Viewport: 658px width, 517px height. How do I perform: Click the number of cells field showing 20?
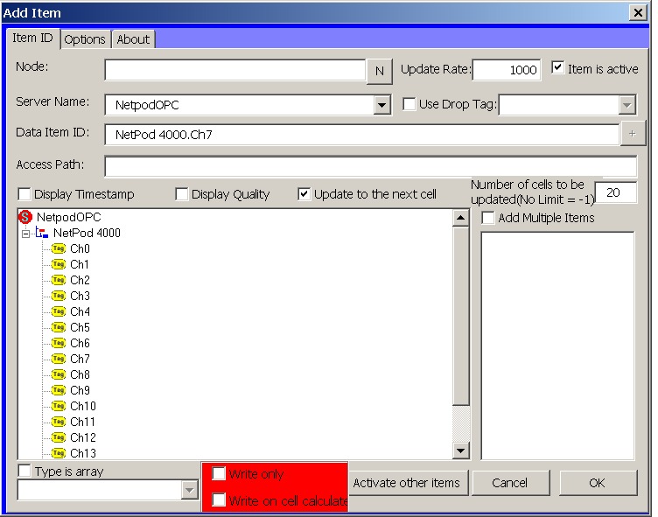(x=616, y=192)
